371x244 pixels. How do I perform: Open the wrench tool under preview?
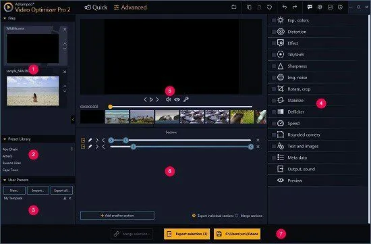coord(186,99)
